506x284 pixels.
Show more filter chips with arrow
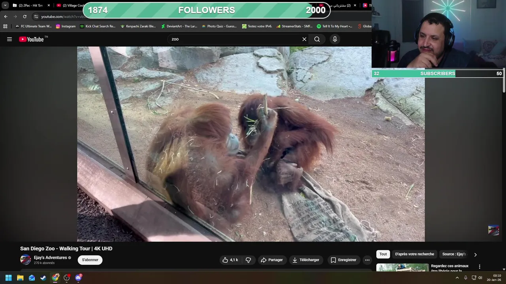475,254
